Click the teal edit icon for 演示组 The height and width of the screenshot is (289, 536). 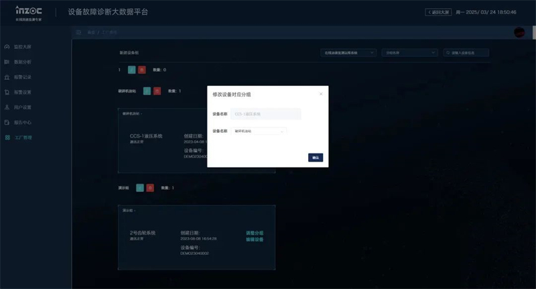coord(141,188)
